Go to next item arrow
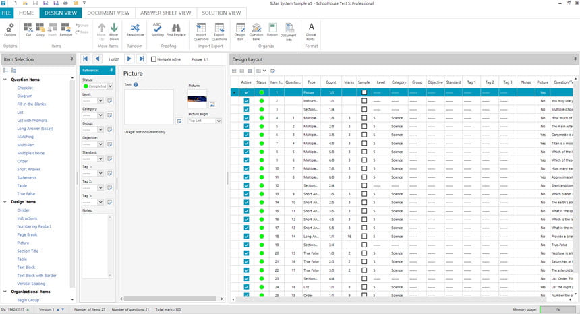580x314 pixels. [129, 59]
